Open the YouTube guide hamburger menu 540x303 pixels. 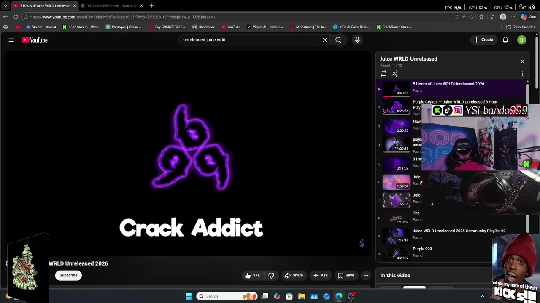point(11,40)
